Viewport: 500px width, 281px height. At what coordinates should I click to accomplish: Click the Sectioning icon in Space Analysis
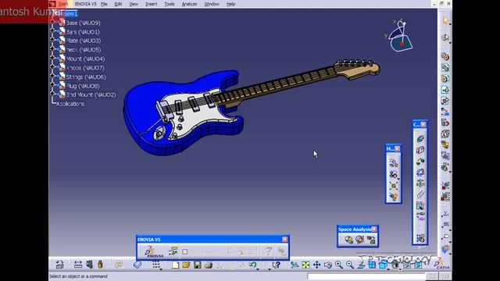coord(359,240)
